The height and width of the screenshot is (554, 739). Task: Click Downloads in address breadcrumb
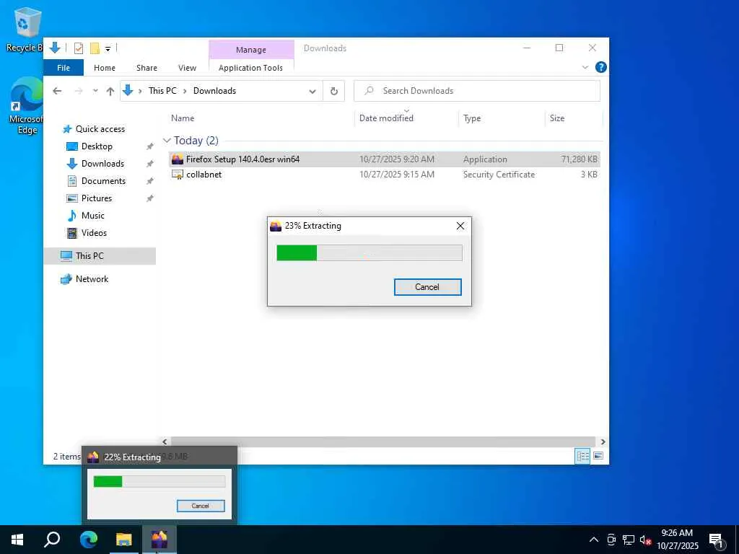click(214, 90)
